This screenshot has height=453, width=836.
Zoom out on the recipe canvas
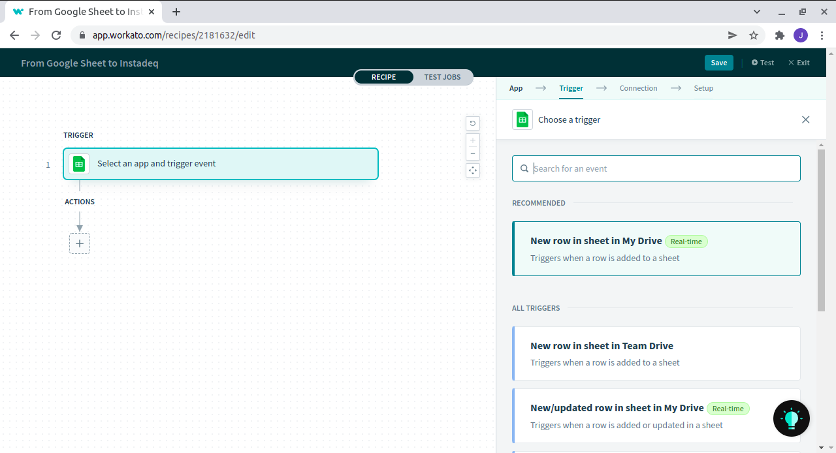473,154
